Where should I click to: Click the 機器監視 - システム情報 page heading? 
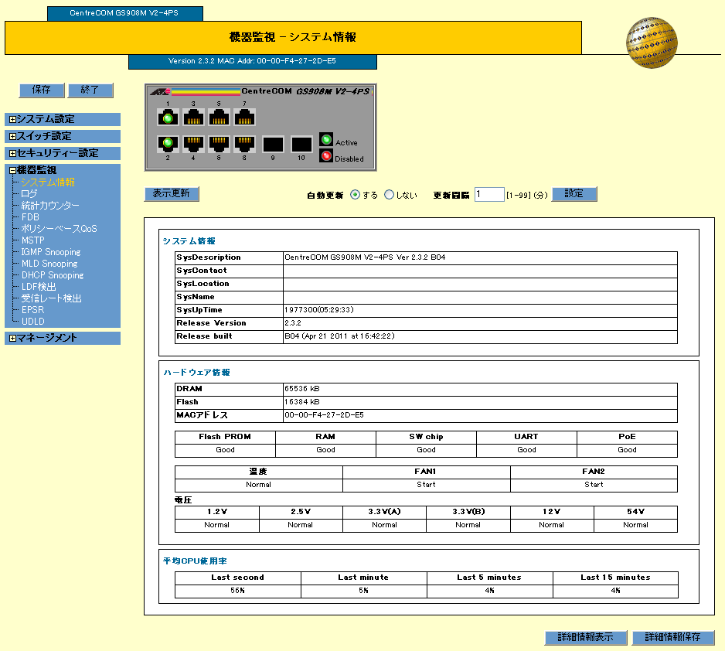pos(293,37)
